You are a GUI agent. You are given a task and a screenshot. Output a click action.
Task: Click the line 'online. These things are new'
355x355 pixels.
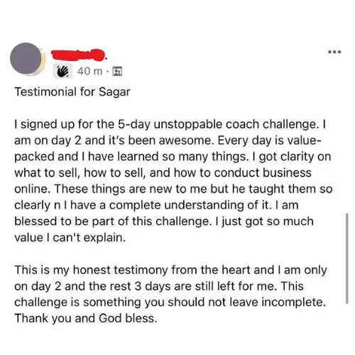click(173, 189)
